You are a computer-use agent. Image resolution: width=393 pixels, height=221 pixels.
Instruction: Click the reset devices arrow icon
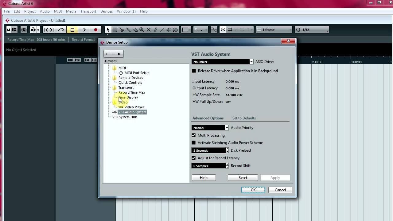(x=119, y=54)
